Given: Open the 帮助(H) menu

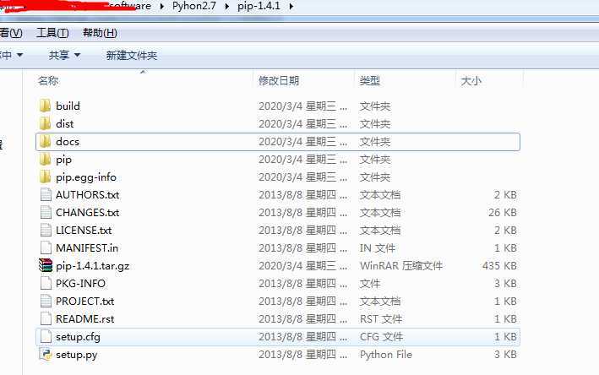Looking at the screenshot, I should tap(100, 33).
